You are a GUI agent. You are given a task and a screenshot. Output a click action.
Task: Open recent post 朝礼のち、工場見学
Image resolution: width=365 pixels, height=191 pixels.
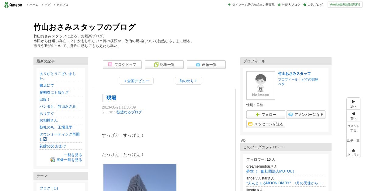(56, 127)
